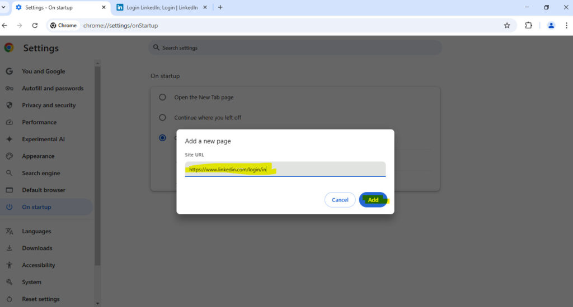Click the Performance gauge icon

pyautogui.click(x=9, y=122)
